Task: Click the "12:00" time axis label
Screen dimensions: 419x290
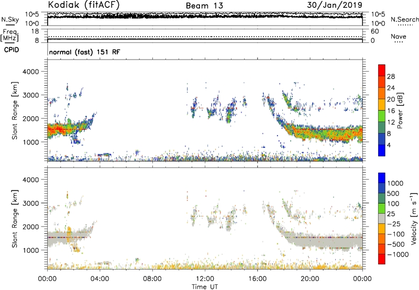Action: point(205,279)
